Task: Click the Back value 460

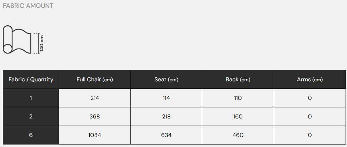Action: click(238, 135)
